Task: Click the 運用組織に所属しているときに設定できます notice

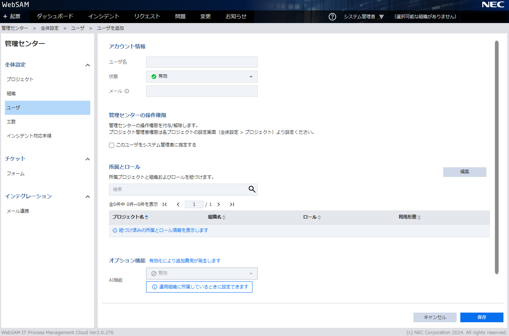Action: tap(199, 287)
